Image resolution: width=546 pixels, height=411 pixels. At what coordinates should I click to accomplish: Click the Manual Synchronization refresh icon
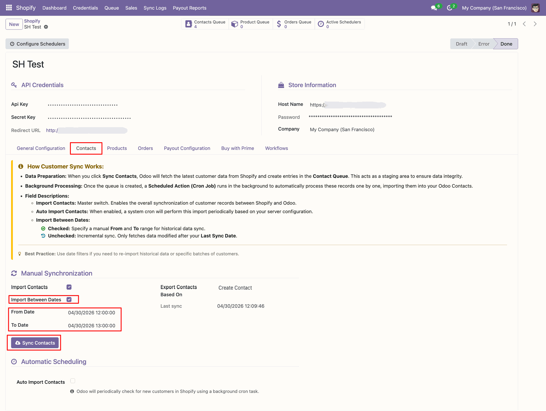14,273
